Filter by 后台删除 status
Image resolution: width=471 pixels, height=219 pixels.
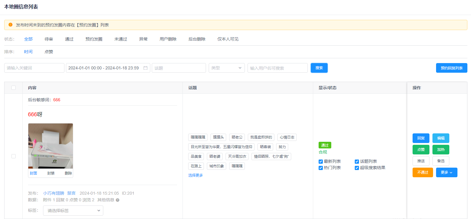click(x=197, y=39)
